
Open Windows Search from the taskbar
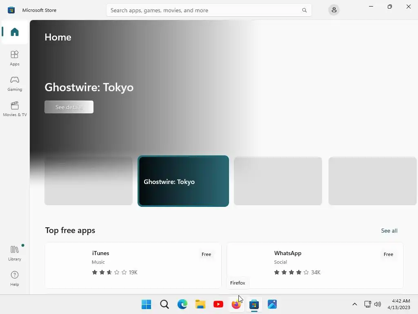click(165, 304)
